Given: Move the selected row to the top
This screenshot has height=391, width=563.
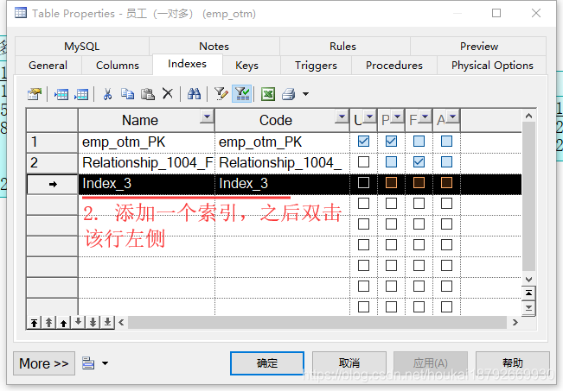Looking at the screenshot, I should pos(34,323).
